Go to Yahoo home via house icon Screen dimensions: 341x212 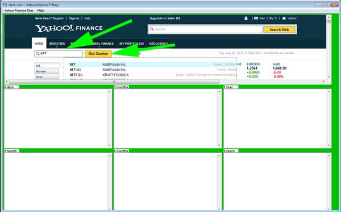click(x=284, y=18)
